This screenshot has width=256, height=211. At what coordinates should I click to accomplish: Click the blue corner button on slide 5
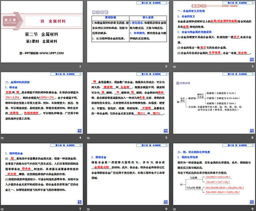coord(165,131)
